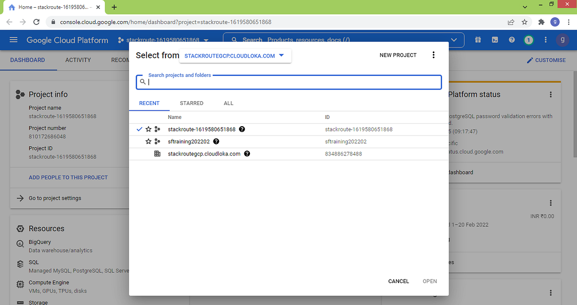
Task: Open the help question-mark icon
Action: [512, 40]
